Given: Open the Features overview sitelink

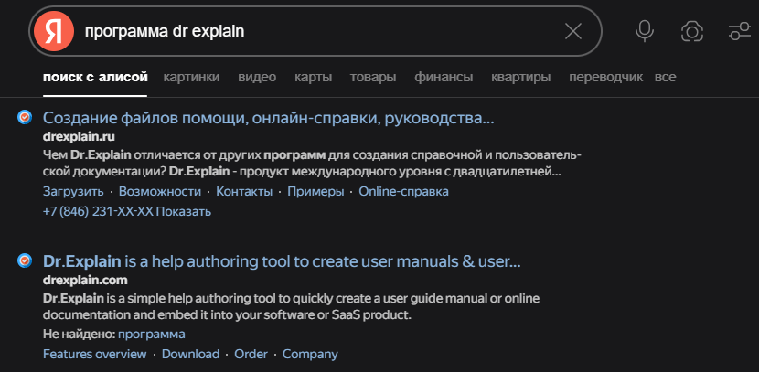Looking at the screenshot, I should pos(94,354).
